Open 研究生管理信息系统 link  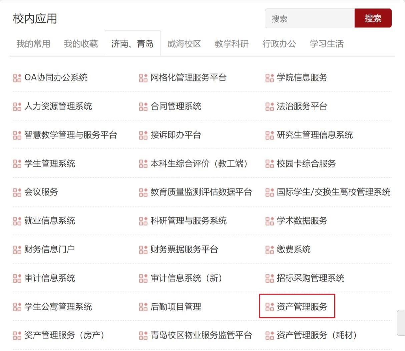[x=315, y=135]
